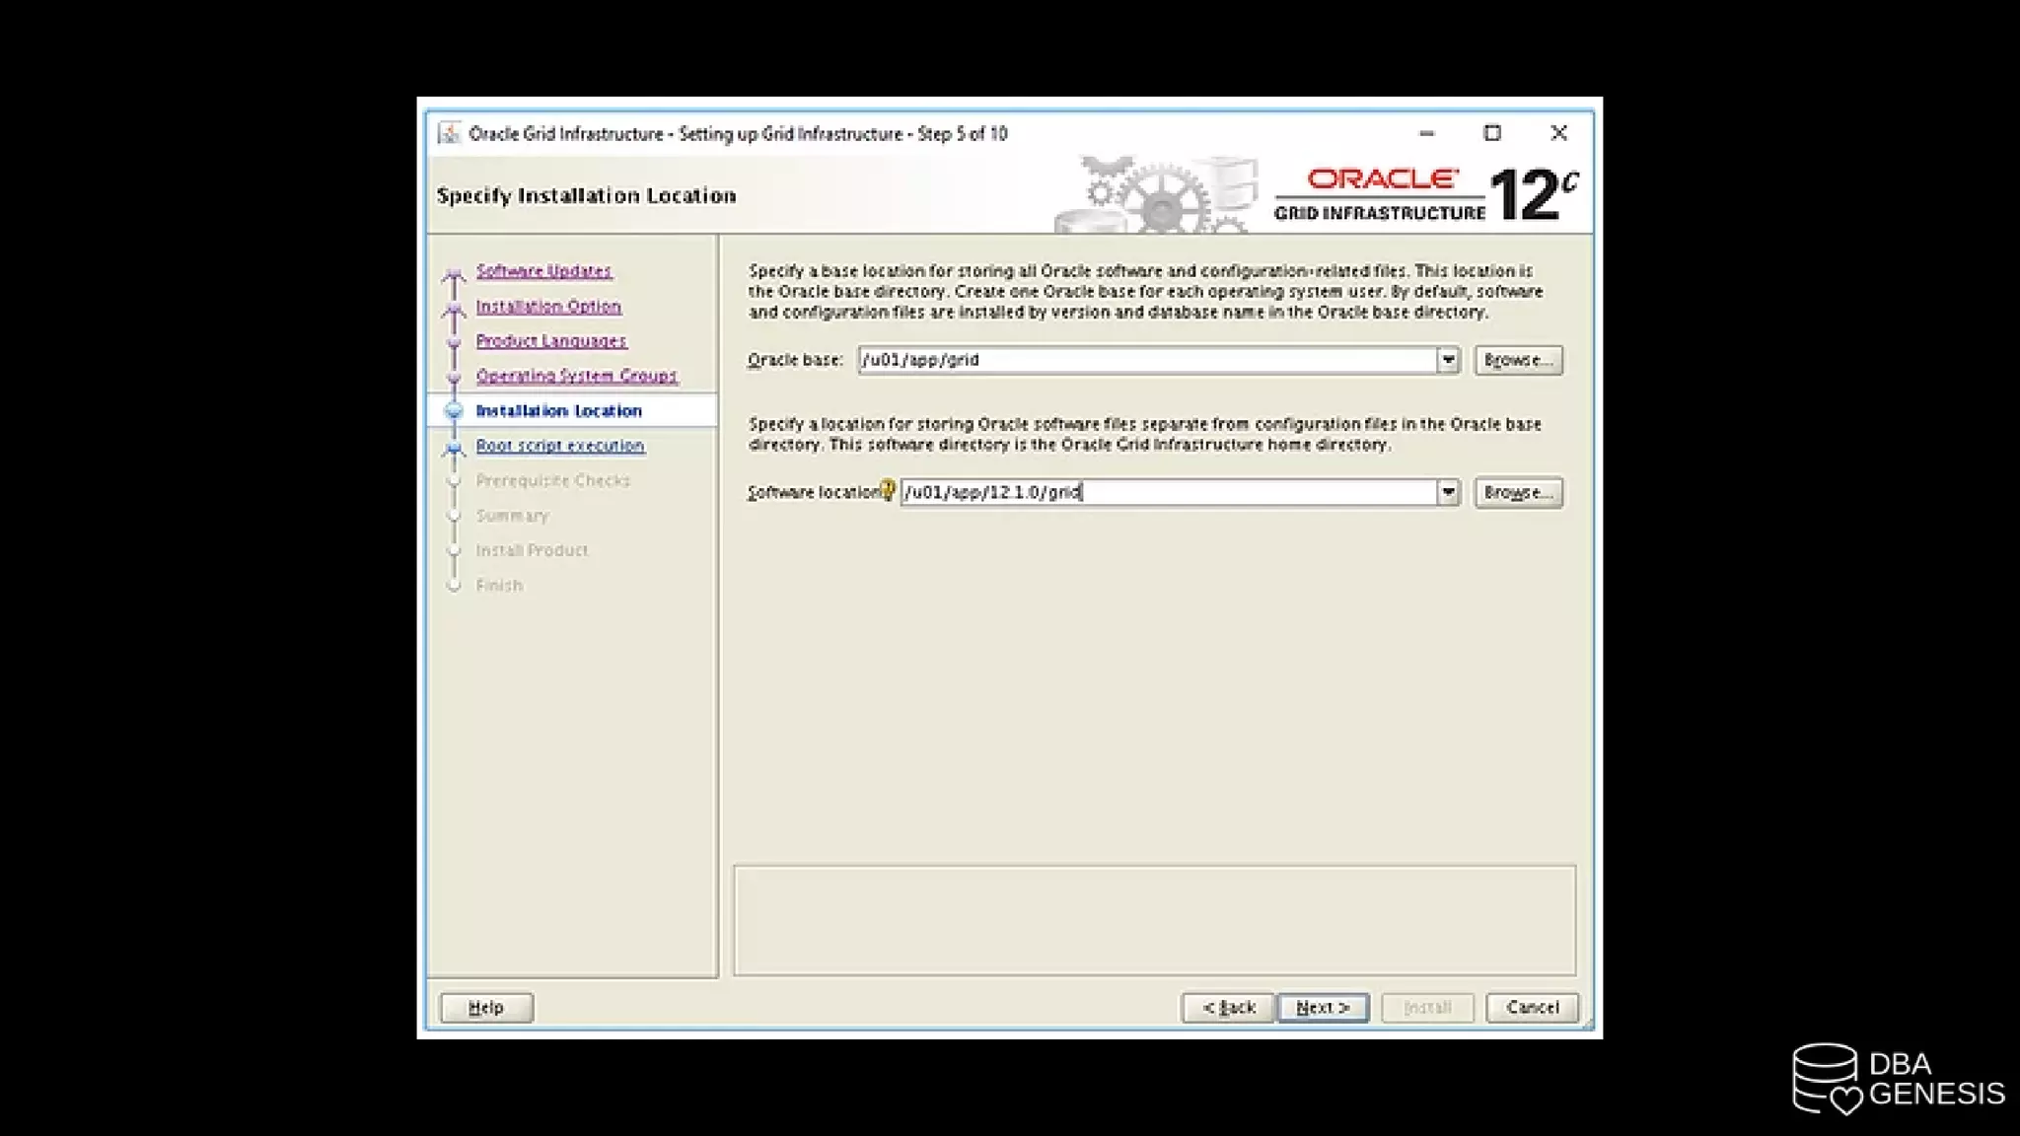Screen dimensions: 2020x1136
Task: Expand the Software location dropdown arrow
Action: 1447,492
